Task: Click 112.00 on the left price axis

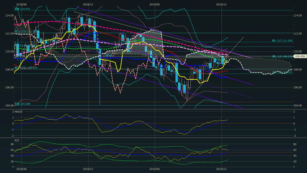Action: (x=9, y=33)
